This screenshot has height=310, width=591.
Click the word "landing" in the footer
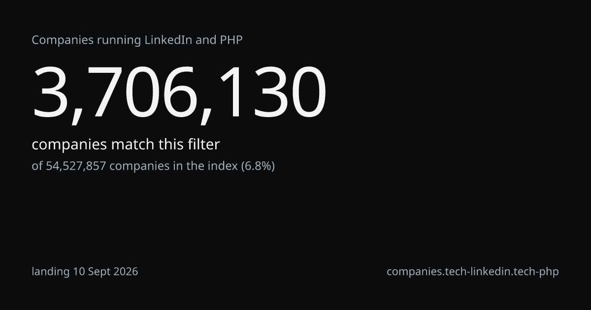pos(51,272)
